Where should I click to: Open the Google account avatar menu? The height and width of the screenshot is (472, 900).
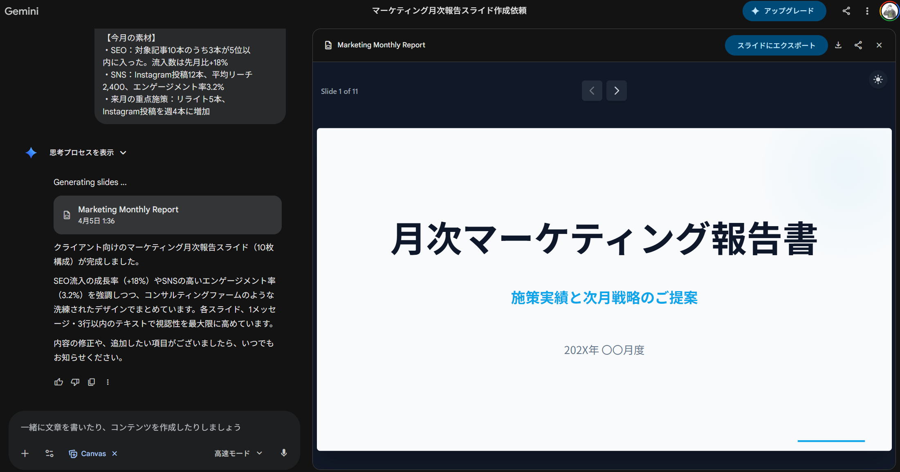889,11
